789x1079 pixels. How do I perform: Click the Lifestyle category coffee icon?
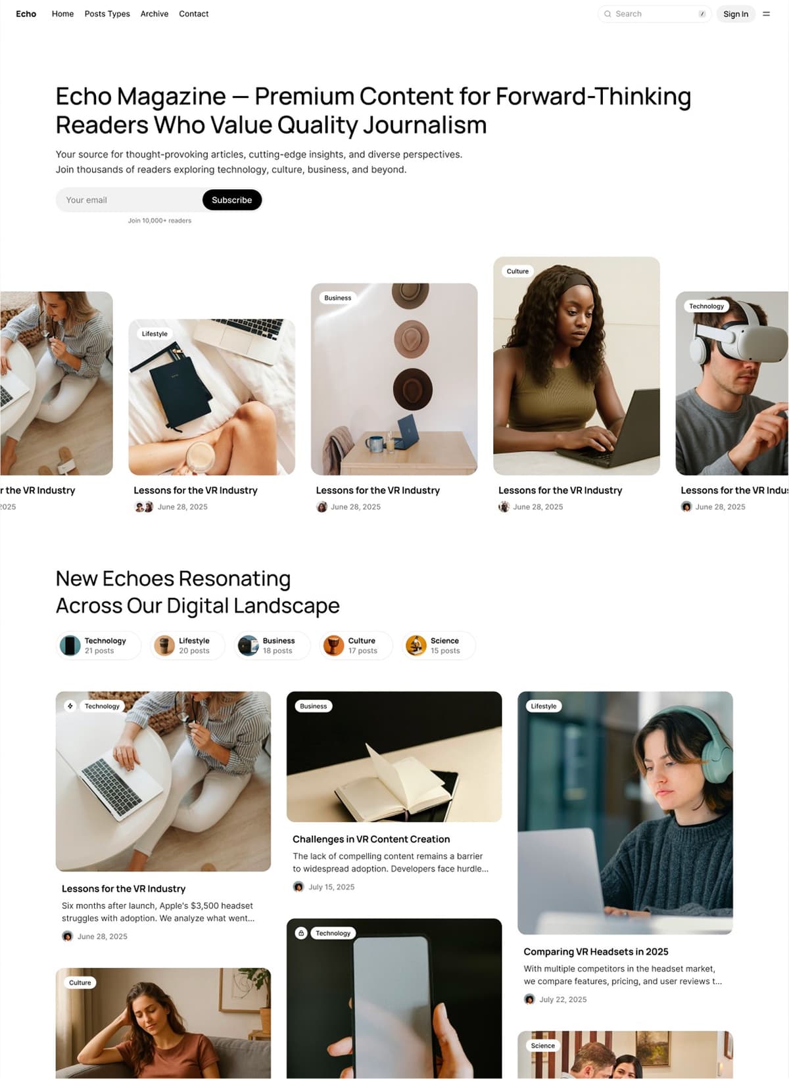[x=164, y=645]
